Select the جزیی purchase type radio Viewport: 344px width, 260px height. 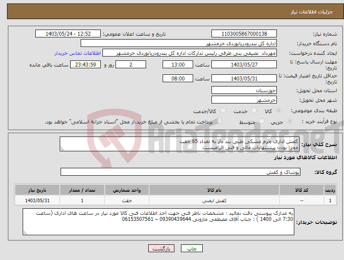pos(290,121)
